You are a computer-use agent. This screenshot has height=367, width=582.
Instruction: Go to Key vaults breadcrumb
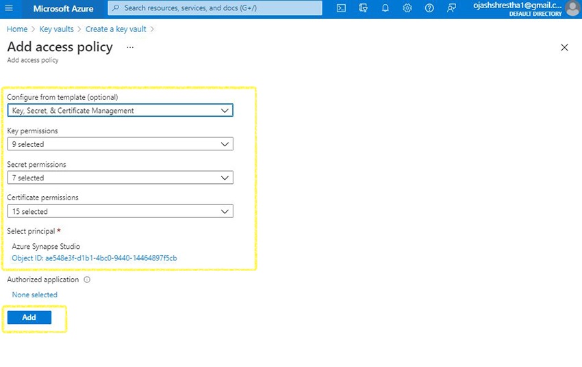pyautogui.click(x=56, y=29)
